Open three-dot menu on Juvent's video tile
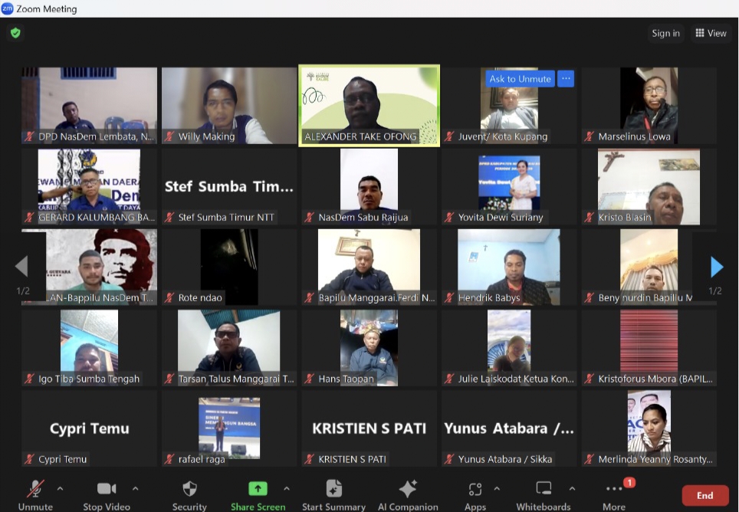 point(566,78)
